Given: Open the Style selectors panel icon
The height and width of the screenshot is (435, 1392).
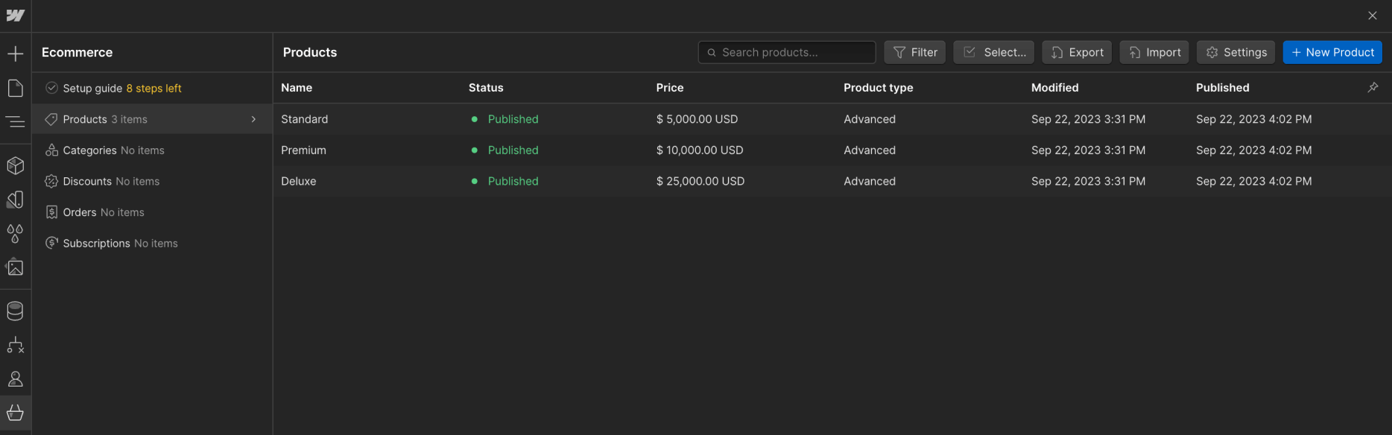Looking at the screenshot, I should tap(16, 200).
